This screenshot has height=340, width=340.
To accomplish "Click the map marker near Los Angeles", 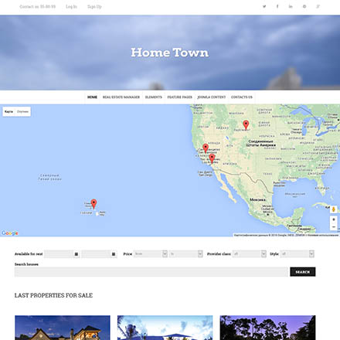I will [x=212, y=158].
